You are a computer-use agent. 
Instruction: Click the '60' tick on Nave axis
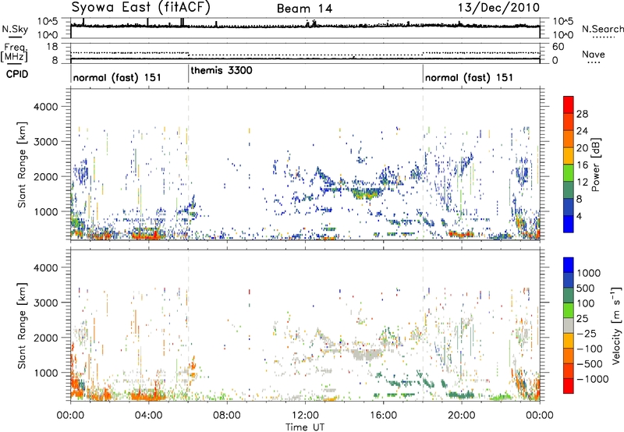pos(558,47)
